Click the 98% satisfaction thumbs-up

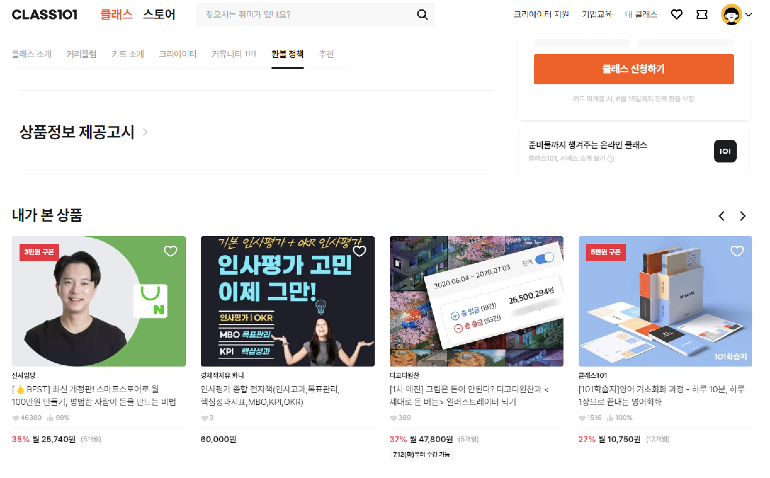58,418
